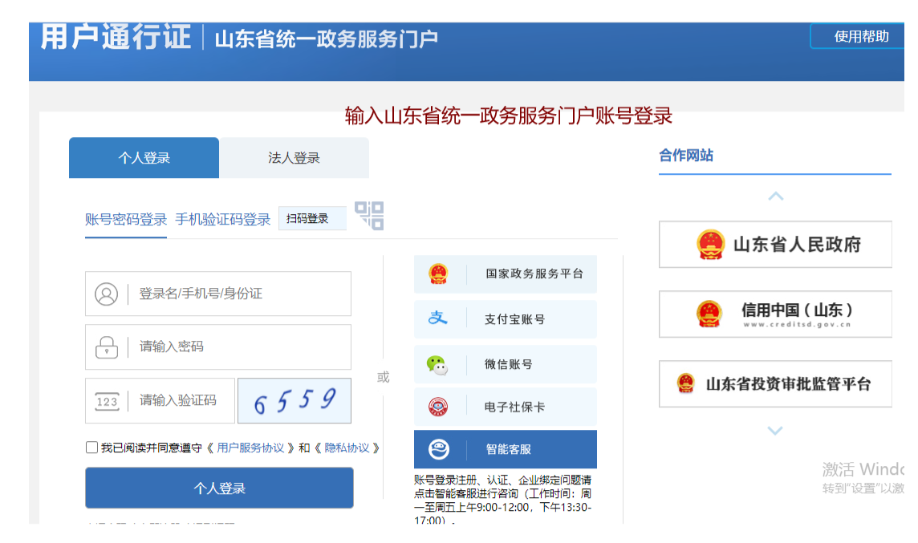
Task: Click the national emblem icon for 国家政务服务平台
Action: [438, 274]
